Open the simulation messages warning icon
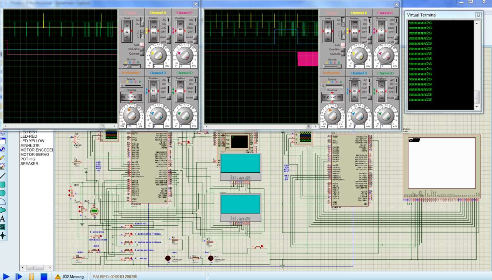Image resolution: width=492 pixels, height=280 pixels. pos(58,276)
